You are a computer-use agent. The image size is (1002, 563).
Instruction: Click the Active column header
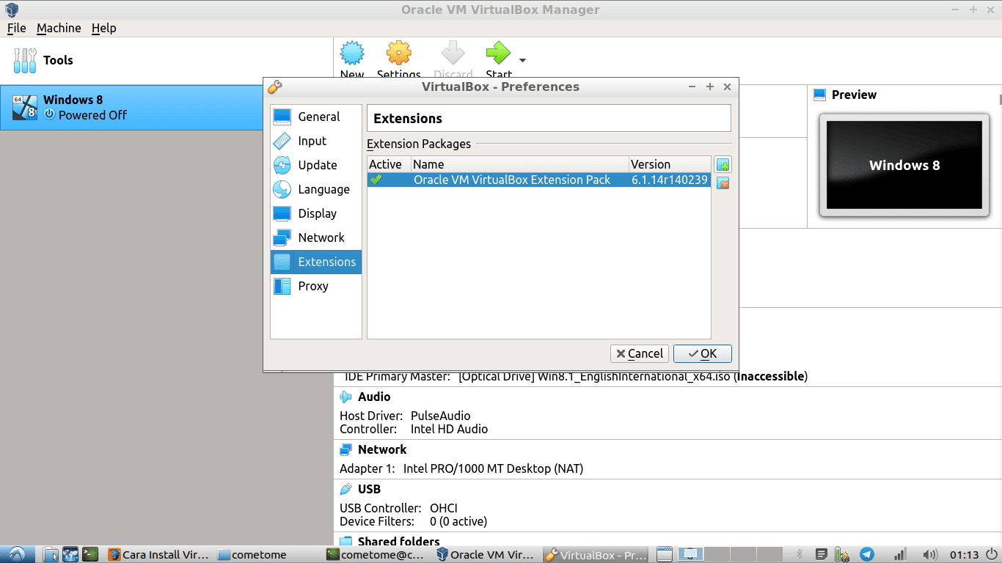pos(389,164)
